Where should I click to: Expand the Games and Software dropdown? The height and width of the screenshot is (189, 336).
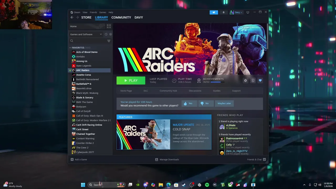coord(86,34)
